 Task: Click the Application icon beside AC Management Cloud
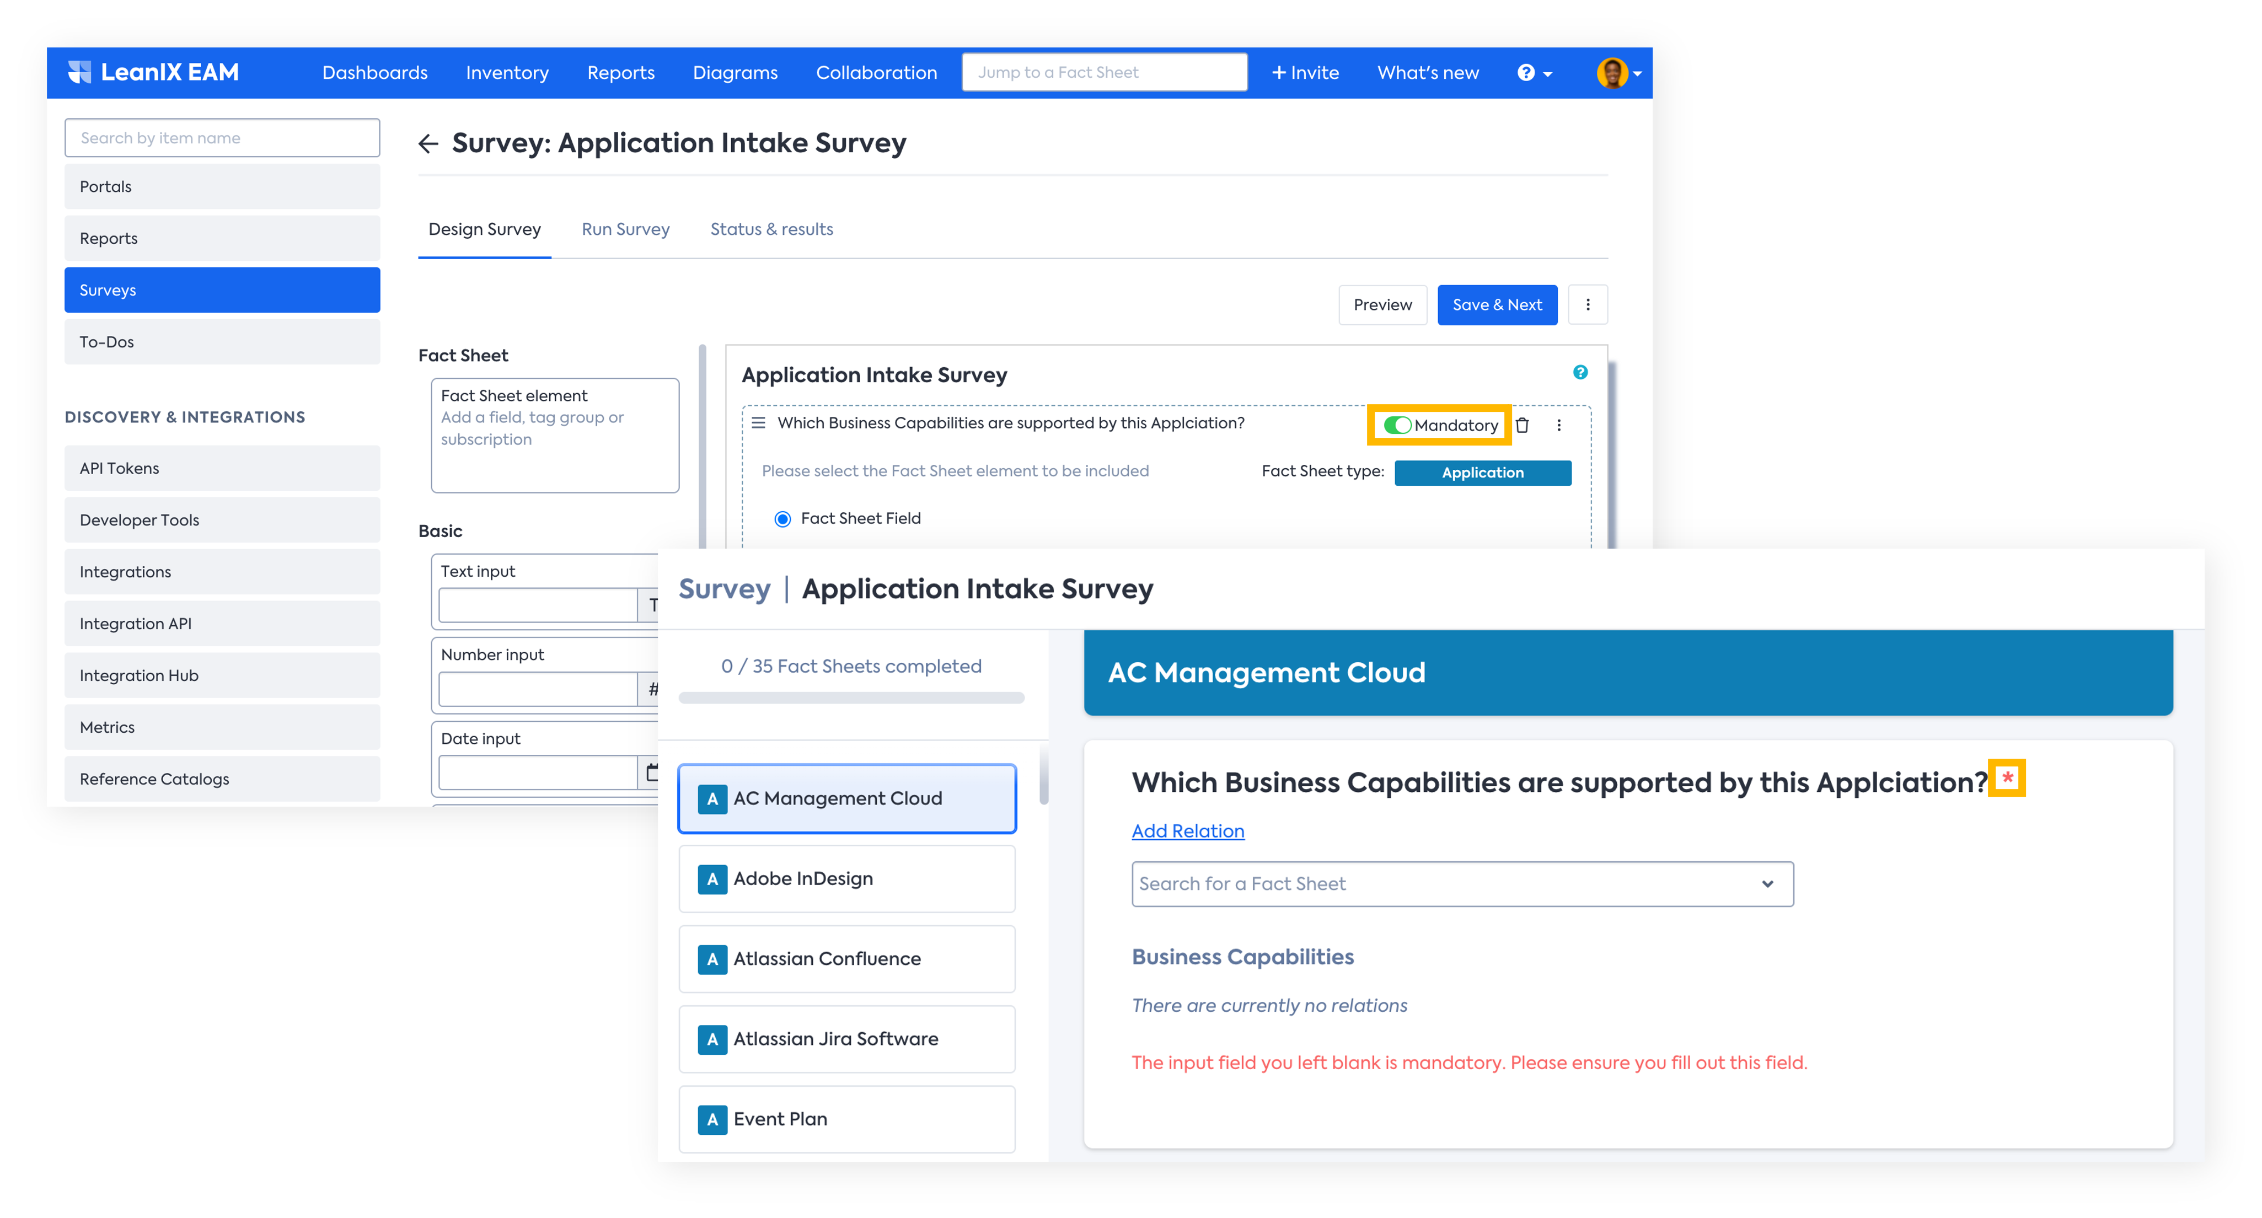tap(712, 799)
